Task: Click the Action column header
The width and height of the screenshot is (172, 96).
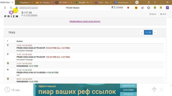Action: [x=20, y=41]
